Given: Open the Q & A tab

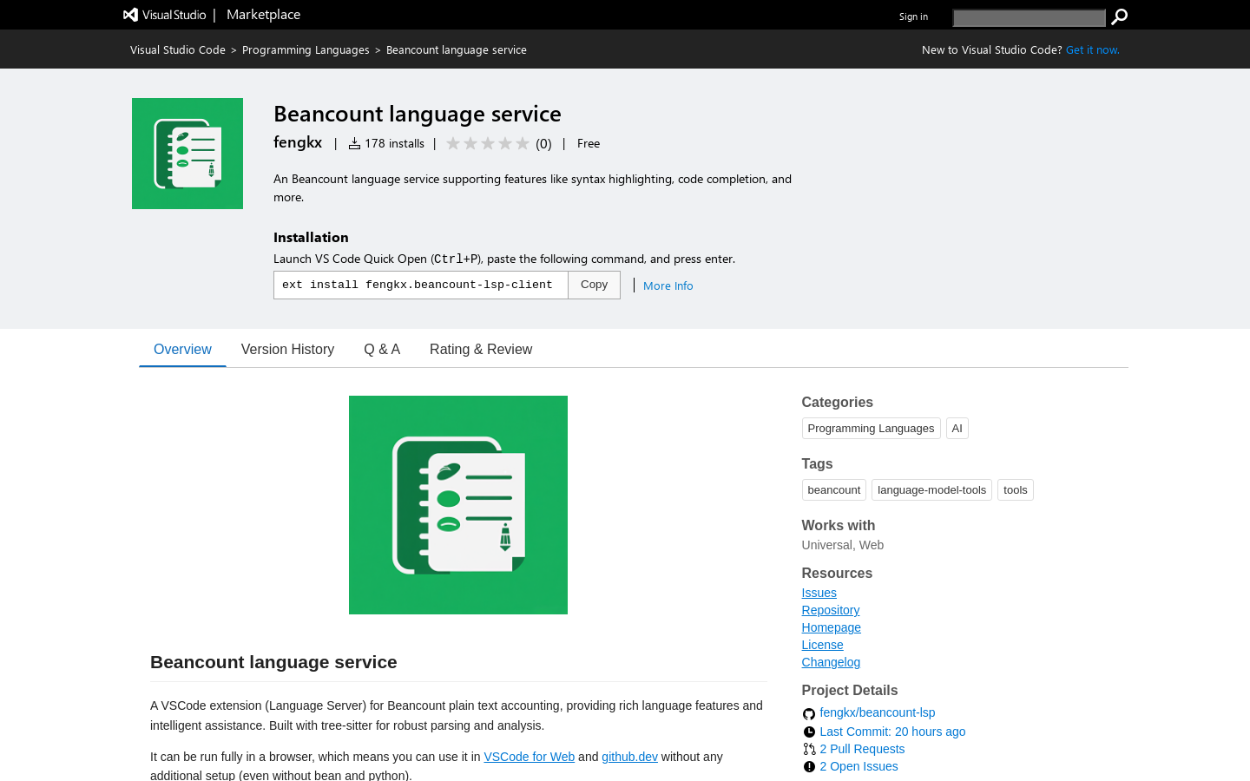Looking at the screenshot, I should [x=382, y=350].
